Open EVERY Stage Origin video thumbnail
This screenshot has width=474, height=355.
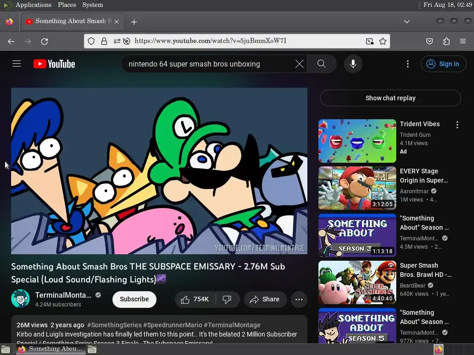(357, 188)
